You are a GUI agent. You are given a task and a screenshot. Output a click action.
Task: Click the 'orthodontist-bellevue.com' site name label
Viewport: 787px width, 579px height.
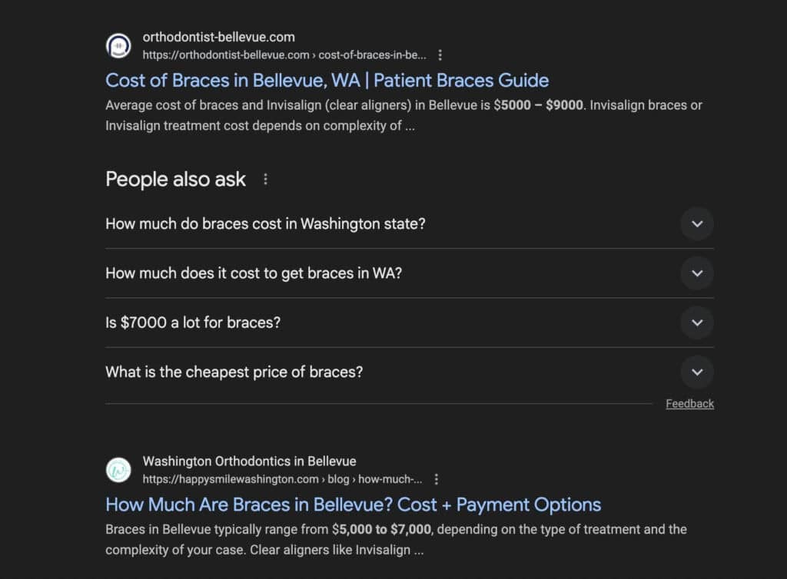pyautogui.click(x=219, y=36)
